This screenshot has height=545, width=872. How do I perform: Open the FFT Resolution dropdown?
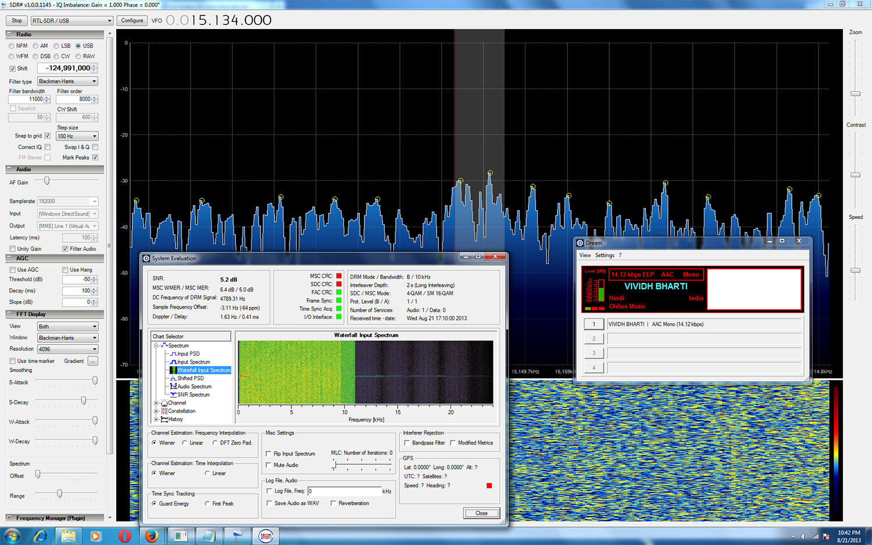tap(67, 349)
